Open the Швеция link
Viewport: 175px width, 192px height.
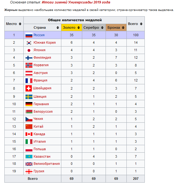[x=40, y=96]
